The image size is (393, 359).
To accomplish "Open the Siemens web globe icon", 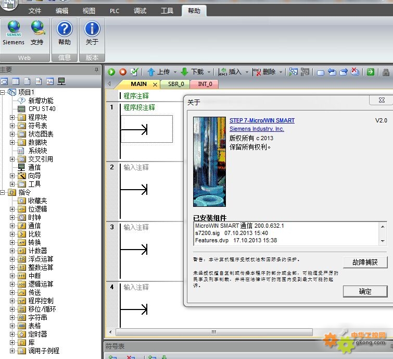I will pos(14,33).
